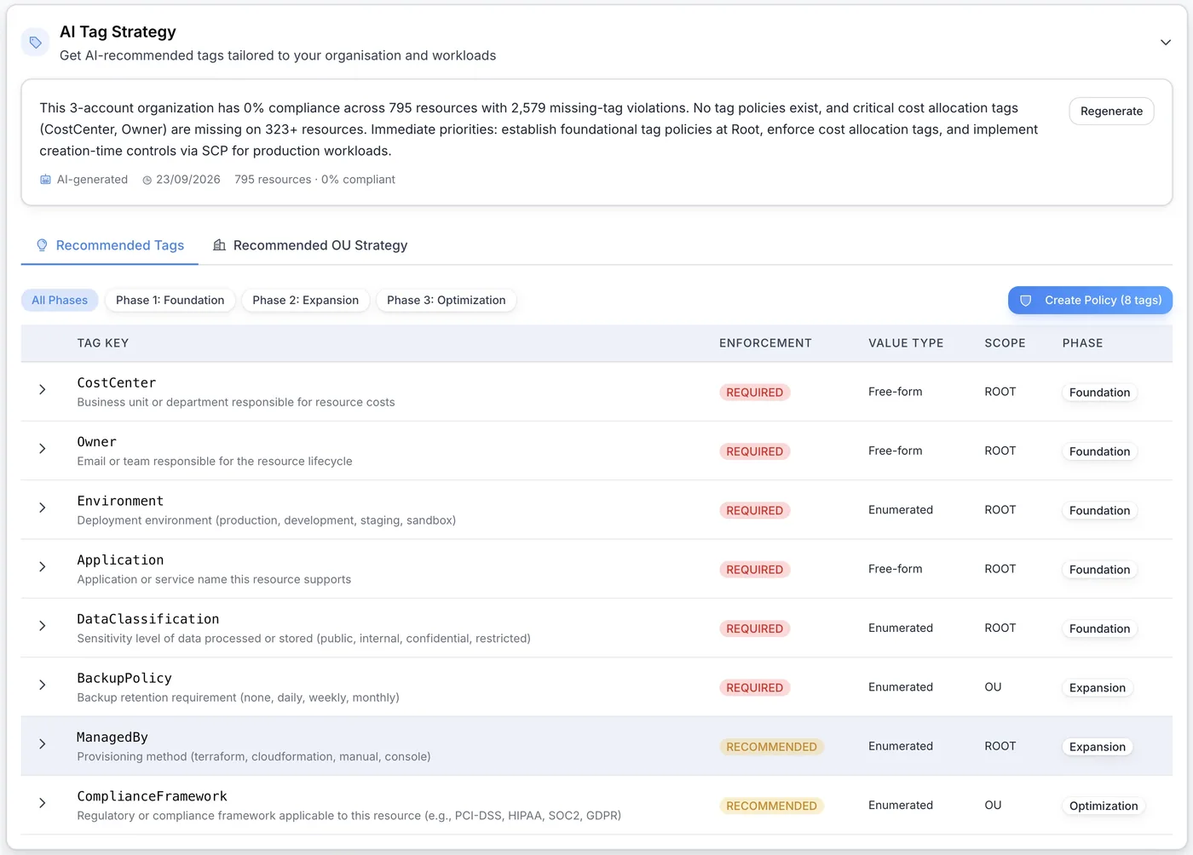
Task: Click the Optimization badge on ComplianceFramework row
Action: pyautogui.click(x=1104, y=806)
